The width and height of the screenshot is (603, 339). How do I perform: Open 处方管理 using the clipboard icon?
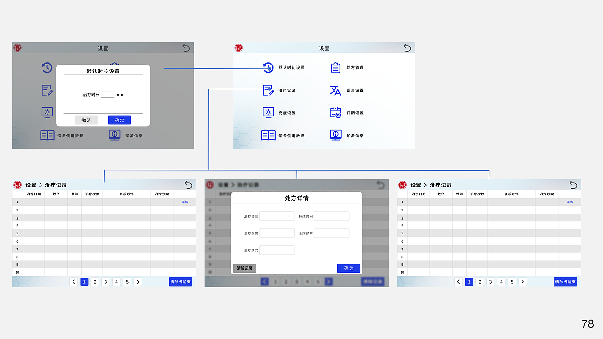point(335,67)
